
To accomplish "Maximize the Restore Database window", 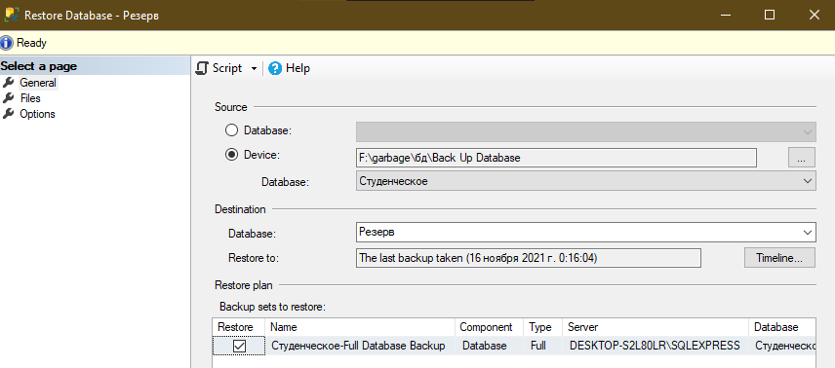I will (770, 15).
